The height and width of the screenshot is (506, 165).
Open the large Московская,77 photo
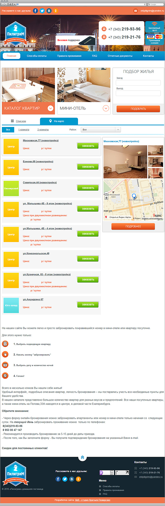[125, 162]
